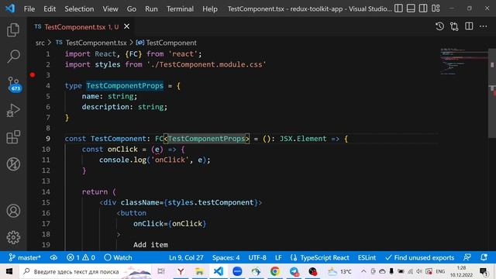This screenshot has height=279, width=496.
Task: Click the master branch in status bar
Action: (25, 257)
